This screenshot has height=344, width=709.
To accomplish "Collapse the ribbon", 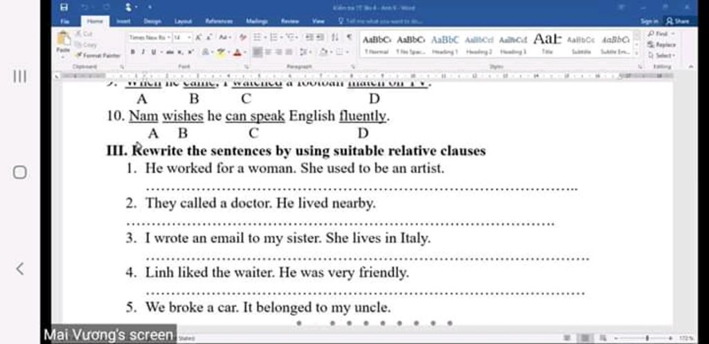I will click(x=691, y=66).
